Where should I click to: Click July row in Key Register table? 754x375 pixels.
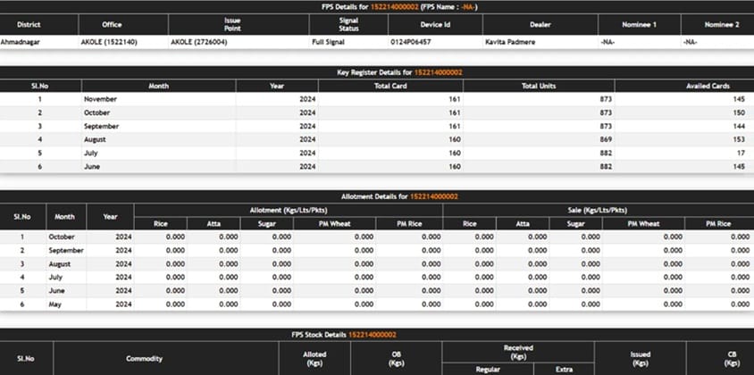click(x=377, y=153)
